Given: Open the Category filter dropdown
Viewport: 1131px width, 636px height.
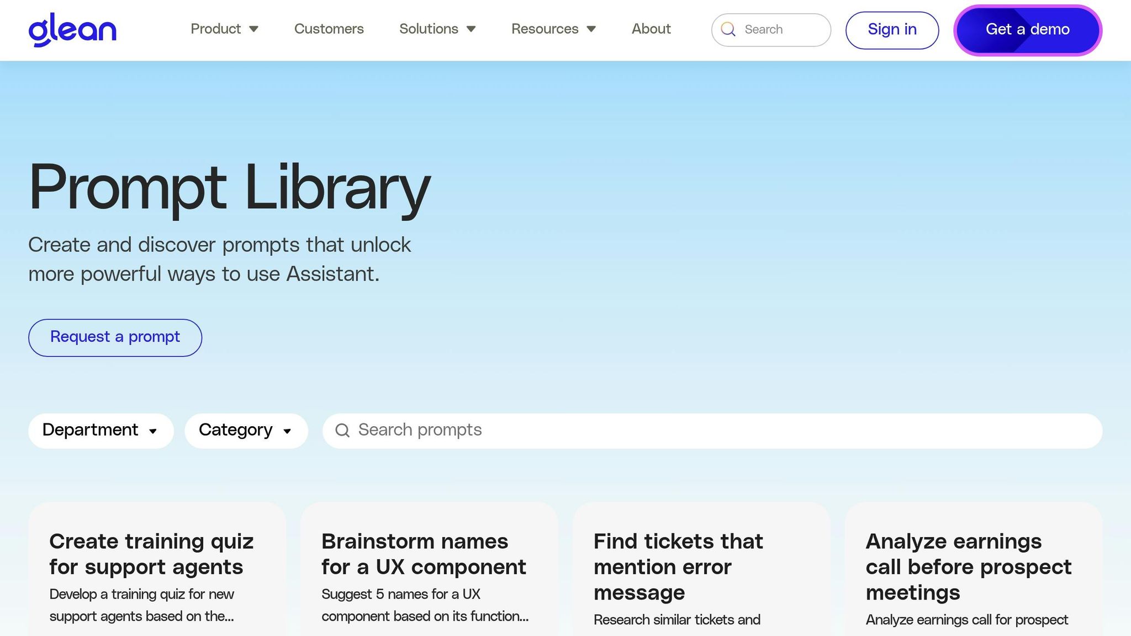Looking at the screenshot, I should [x=246, y=430].
